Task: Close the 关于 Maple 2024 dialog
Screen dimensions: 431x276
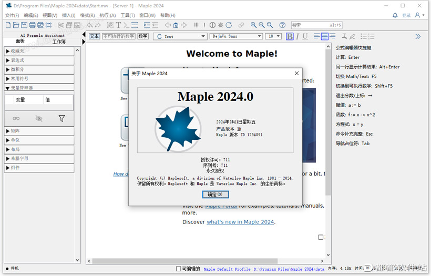Action: [x=296, y=74]
